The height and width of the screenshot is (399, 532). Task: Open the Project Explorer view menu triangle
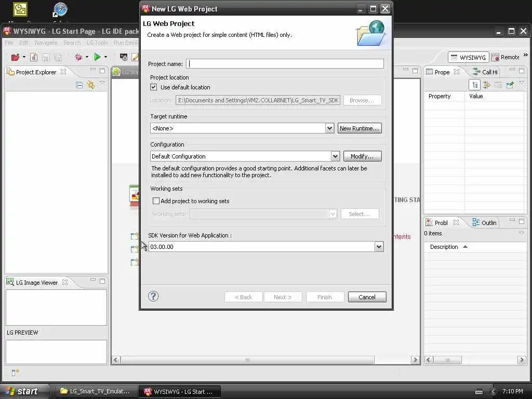pyautogui.click(x=102, y=83)
